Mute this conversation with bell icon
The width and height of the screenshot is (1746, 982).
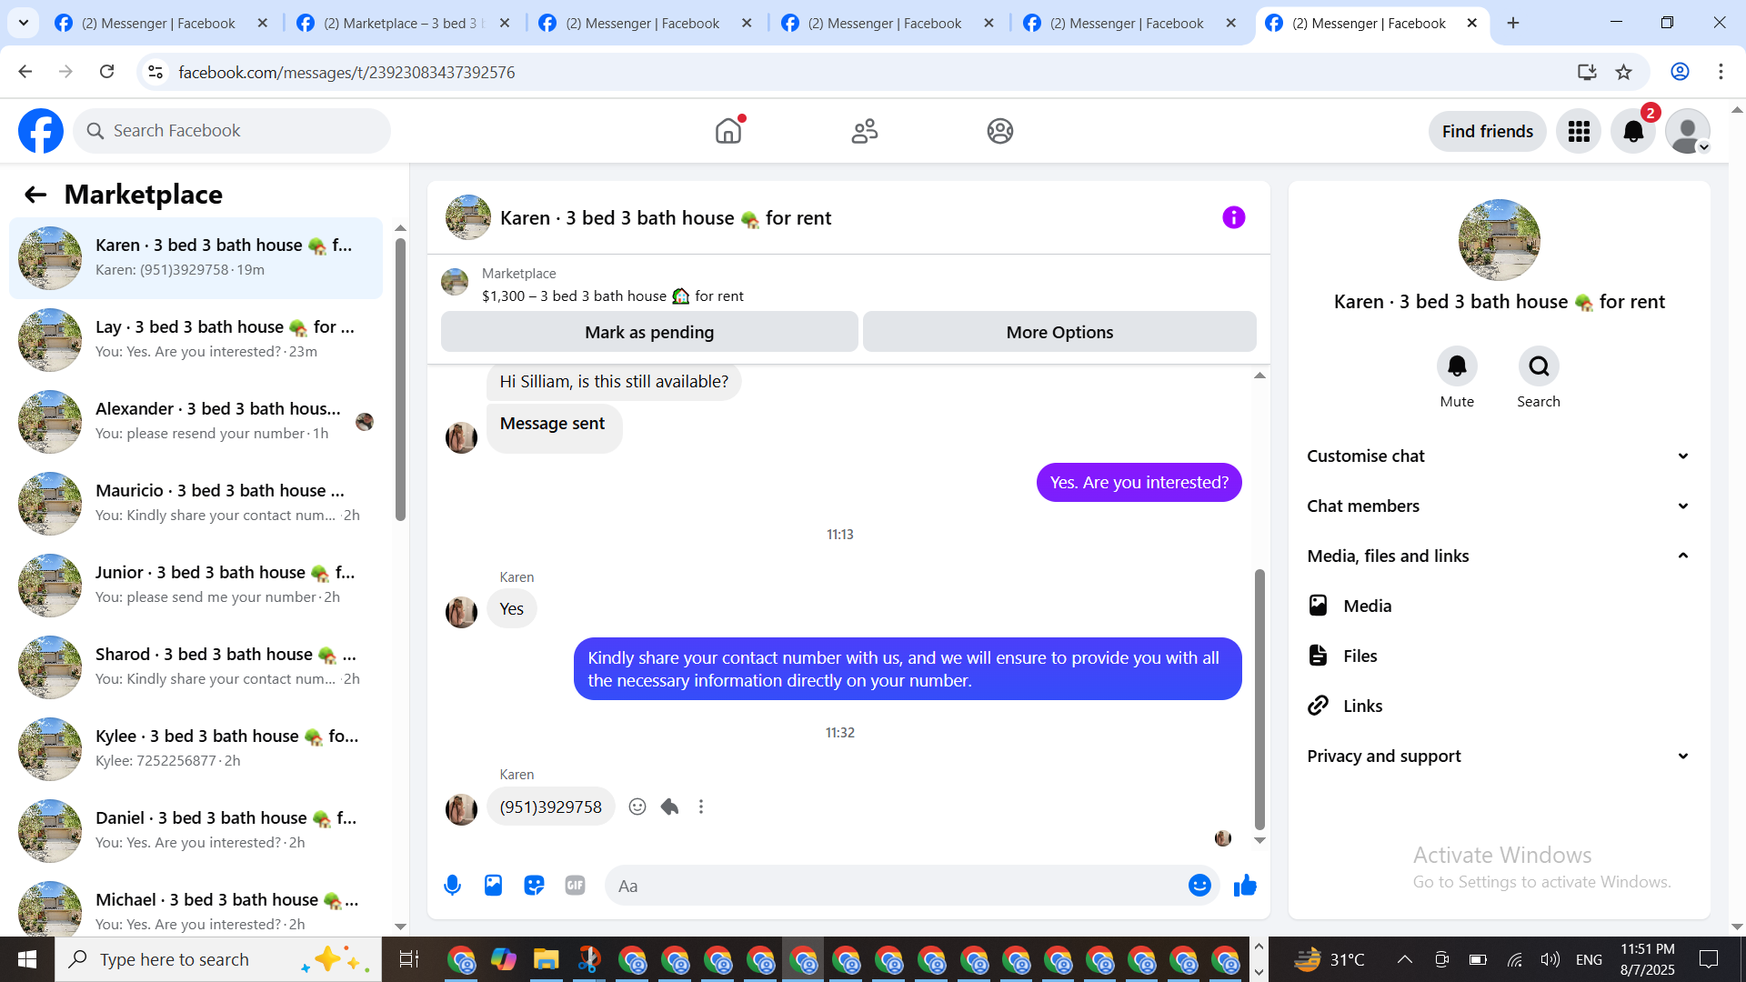1457,366
